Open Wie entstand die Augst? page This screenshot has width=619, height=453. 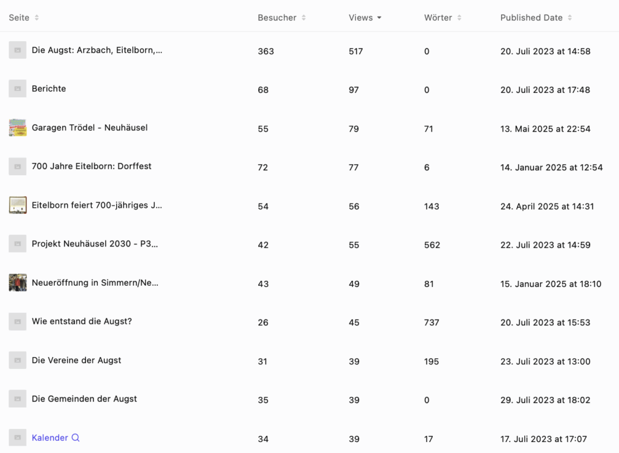pyautogui.click(x=82, y=321)
